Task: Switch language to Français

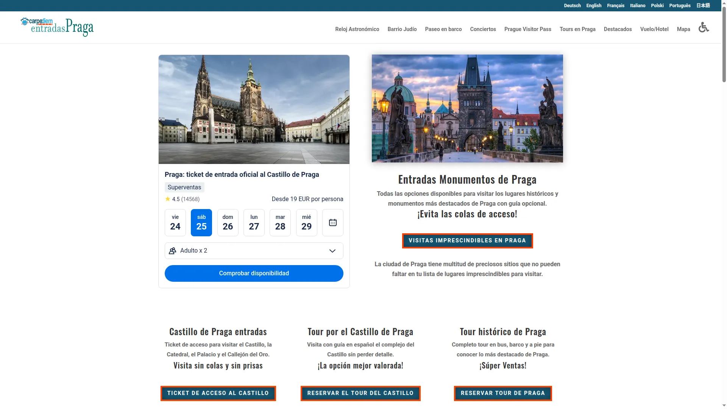Action: 616,6
